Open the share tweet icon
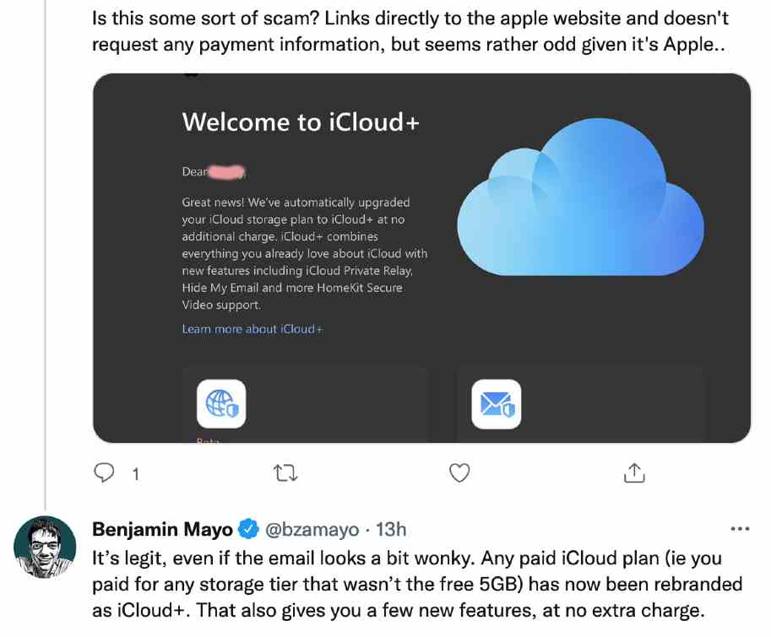The image size is (771, 637). pos(634,473)
